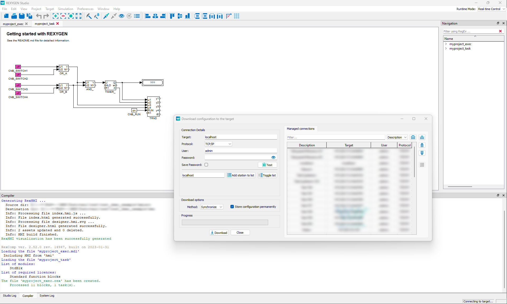Screen dimensions: 507x304
Task: Click the line routing style icon
Action: pyautogui.click(x=229, y=16)
